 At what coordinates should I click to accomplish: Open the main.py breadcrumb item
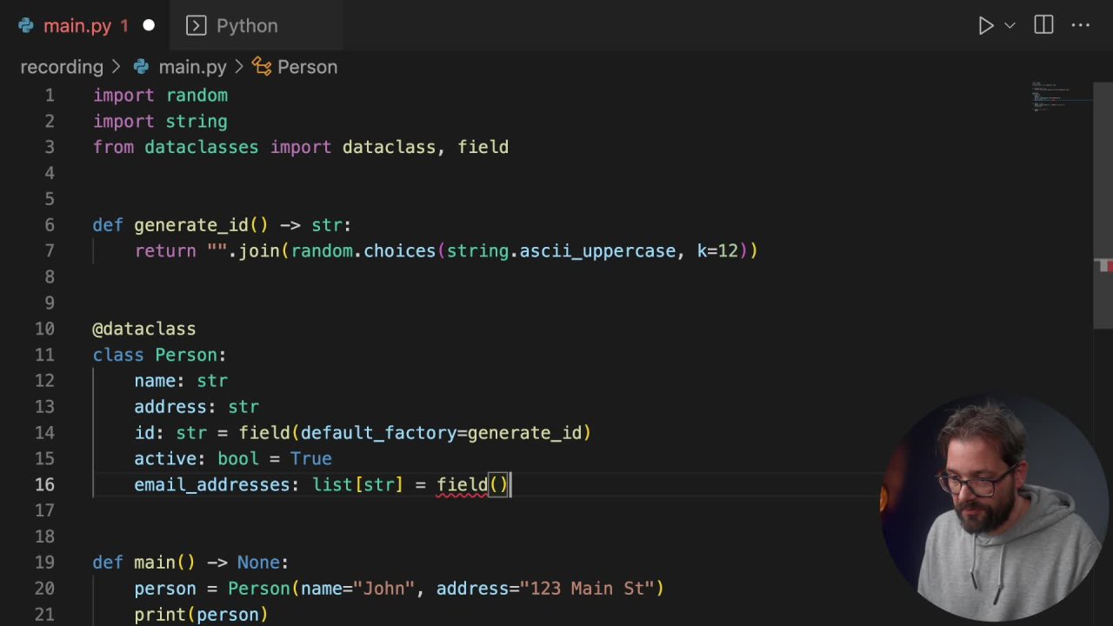click(x=192, y=67)
